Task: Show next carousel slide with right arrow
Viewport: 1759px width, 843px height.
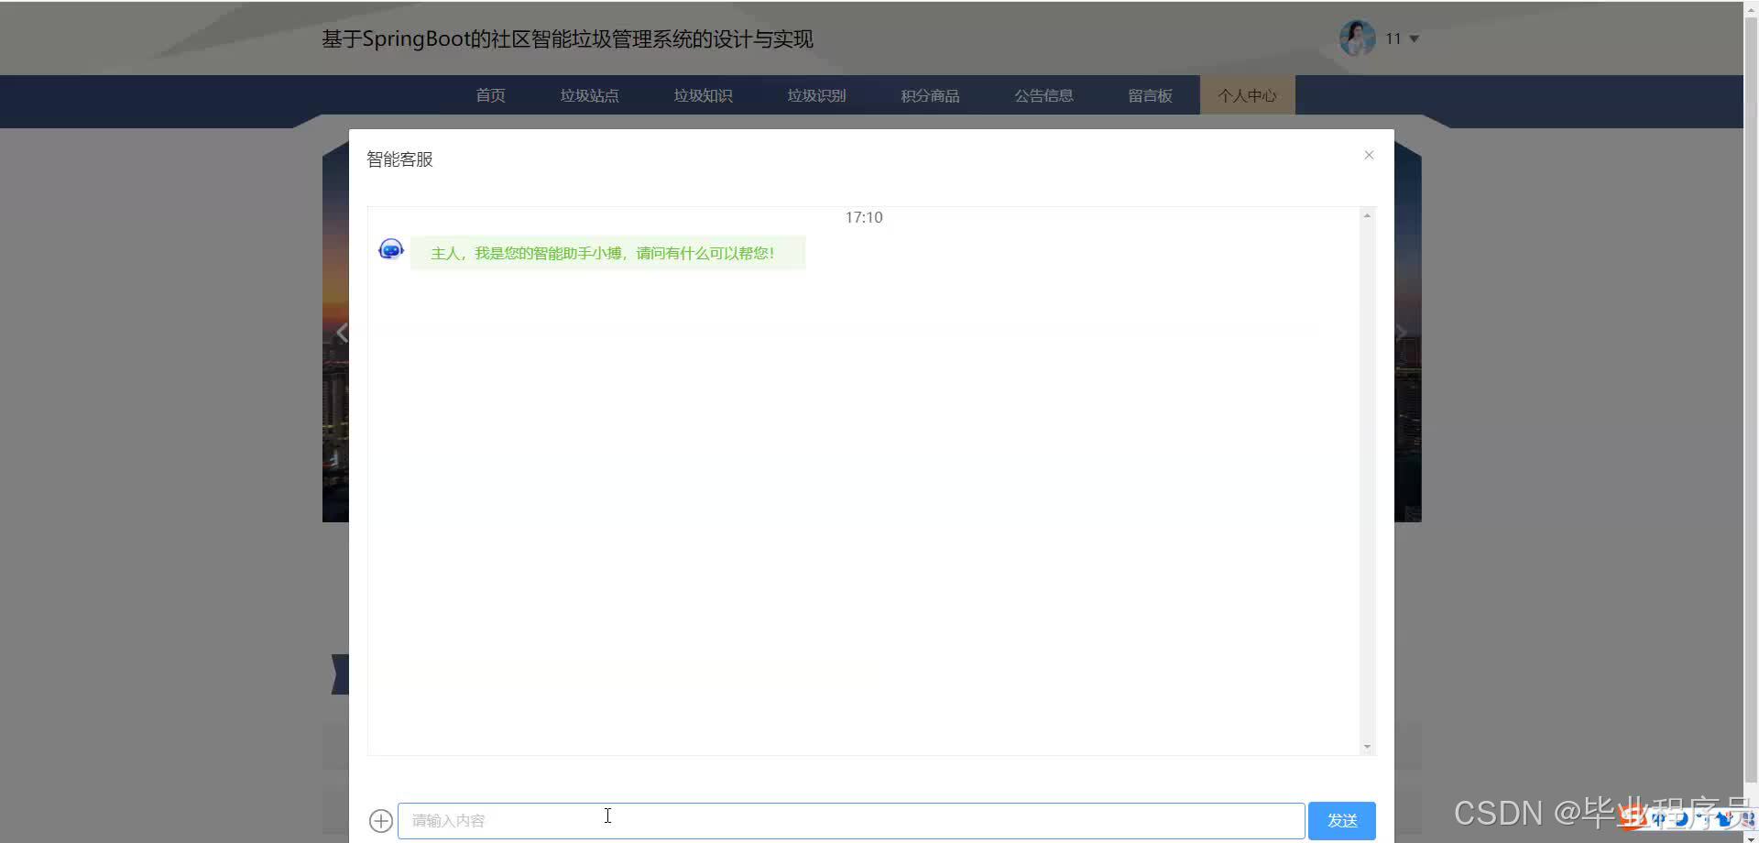Action: pos(1401,333)
